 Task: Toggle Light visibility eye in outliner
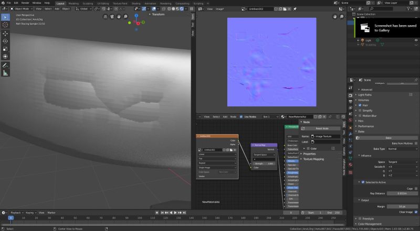click(x=416, y=40)
